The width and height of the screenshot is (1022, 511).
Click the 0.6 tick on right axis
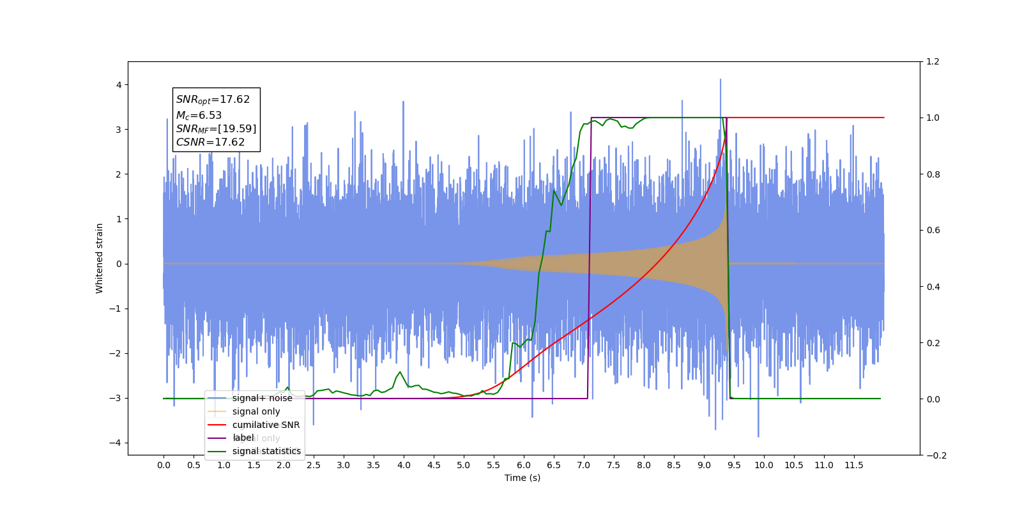tap(933, 231)
